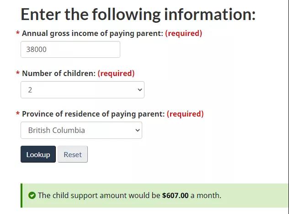Click the Reset button
289x214 pixels.
point(73,154)
